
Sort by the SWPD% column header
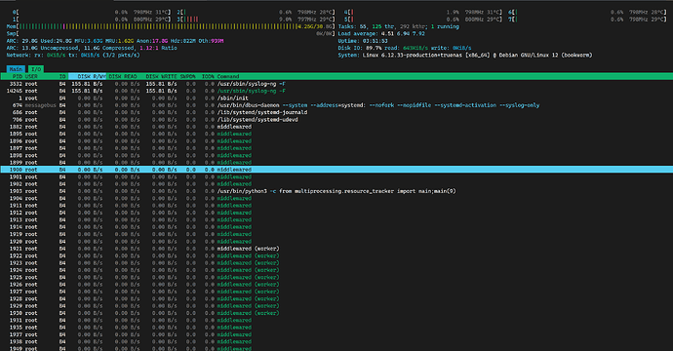click(x=187, y=76)
